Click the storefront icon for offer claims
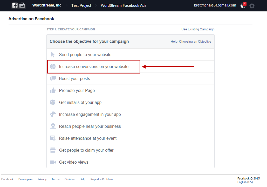The width and height of the screenshot is (267, 187). [53, 150]
